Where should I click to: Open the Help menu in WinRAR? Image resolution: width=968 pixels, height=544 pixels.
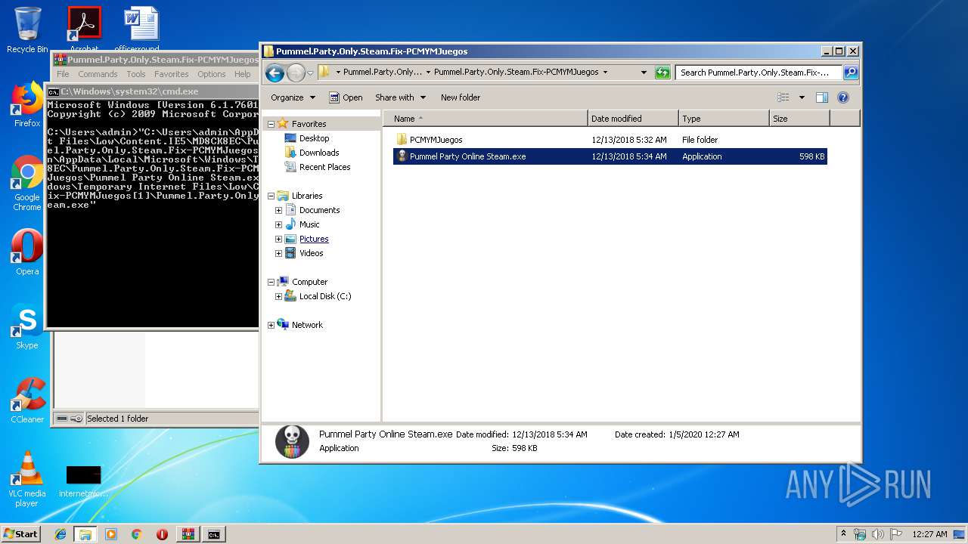point(242,74)
